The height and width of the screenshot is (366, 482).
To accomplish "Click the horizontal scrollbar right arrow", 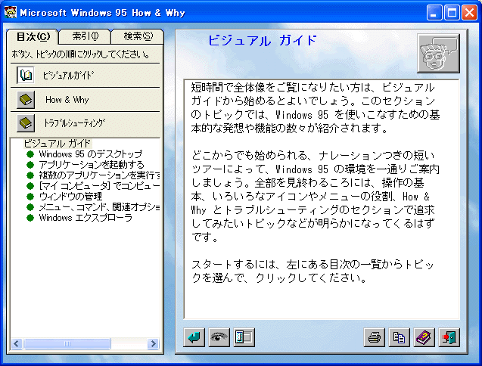I will point(153,343).
